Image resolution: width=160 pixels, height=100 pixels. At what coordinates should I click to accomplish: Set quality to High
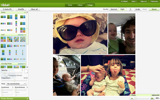click(122, 9)
